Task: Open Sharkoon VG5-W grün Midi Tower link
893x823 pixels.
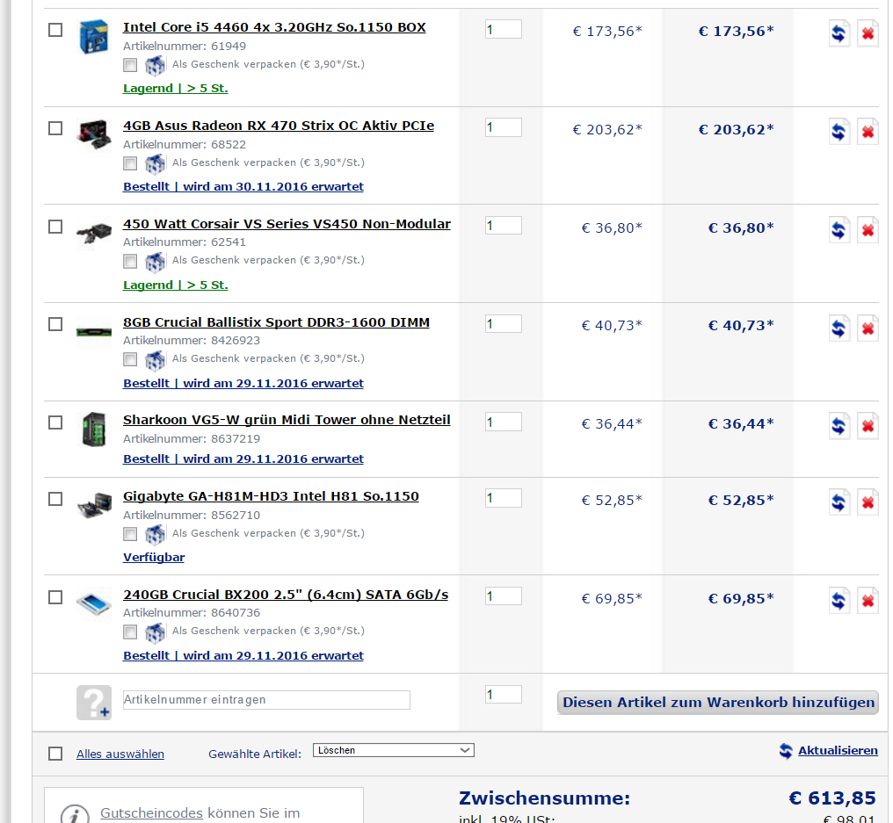Action: click(x=287, y=420)
